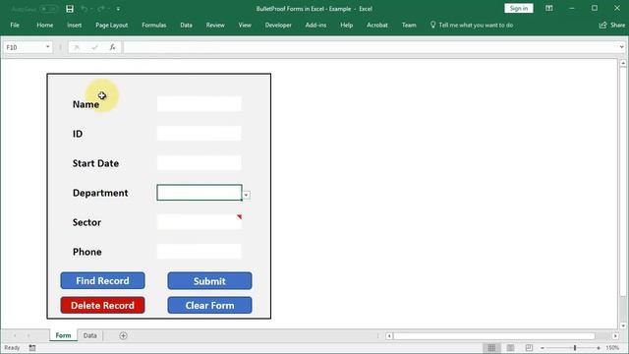The width and height of the screenshot is (629, 354).
Task: Click the vertical scrollbar down arrow
Action: [623, 325]
